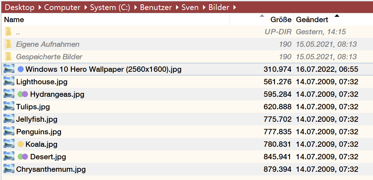Click the parent directory (..) folder icon

pyautogui.click(x=8, y=32)
